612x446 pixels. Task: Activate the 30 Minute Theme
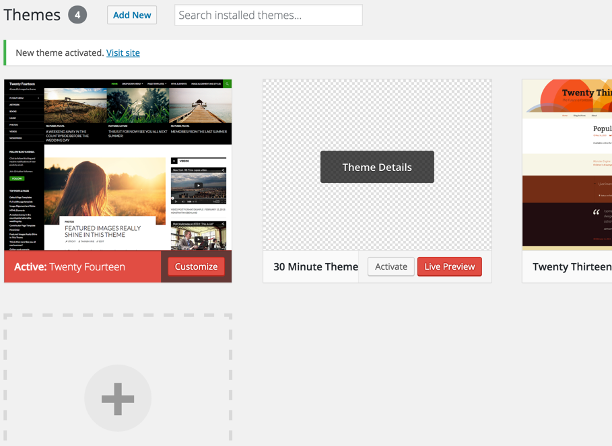pyautogui.click(x=390, y=266)
